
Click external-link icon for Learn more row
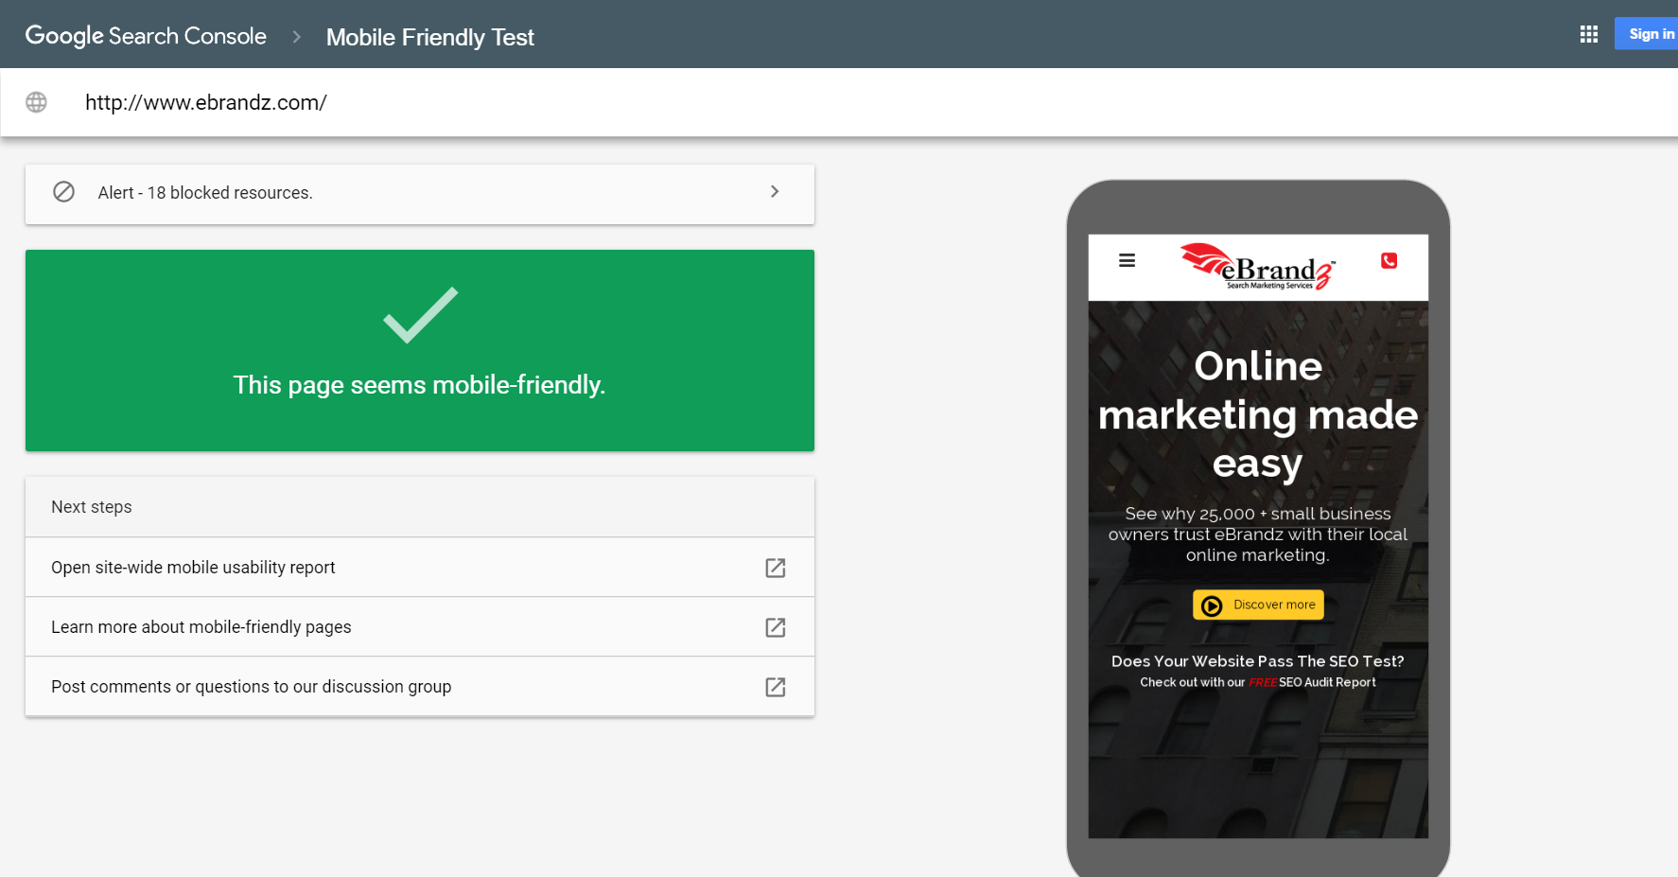tap(776, 627)
